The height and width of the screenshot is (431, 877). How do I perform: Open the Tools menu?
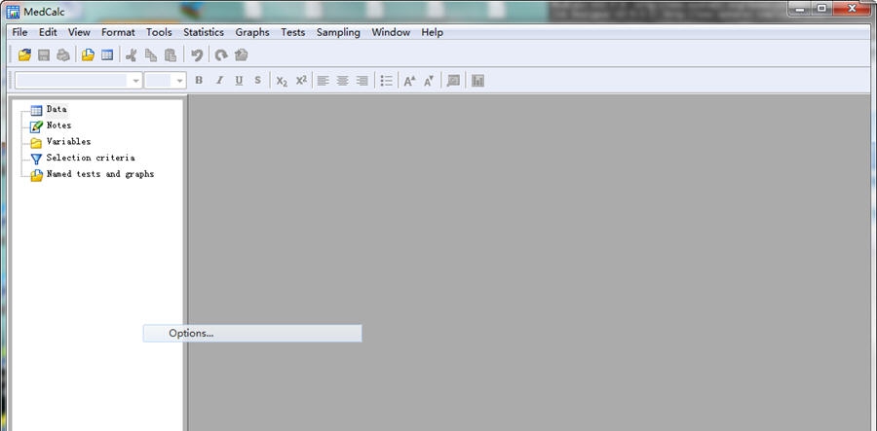click(159, 32)
